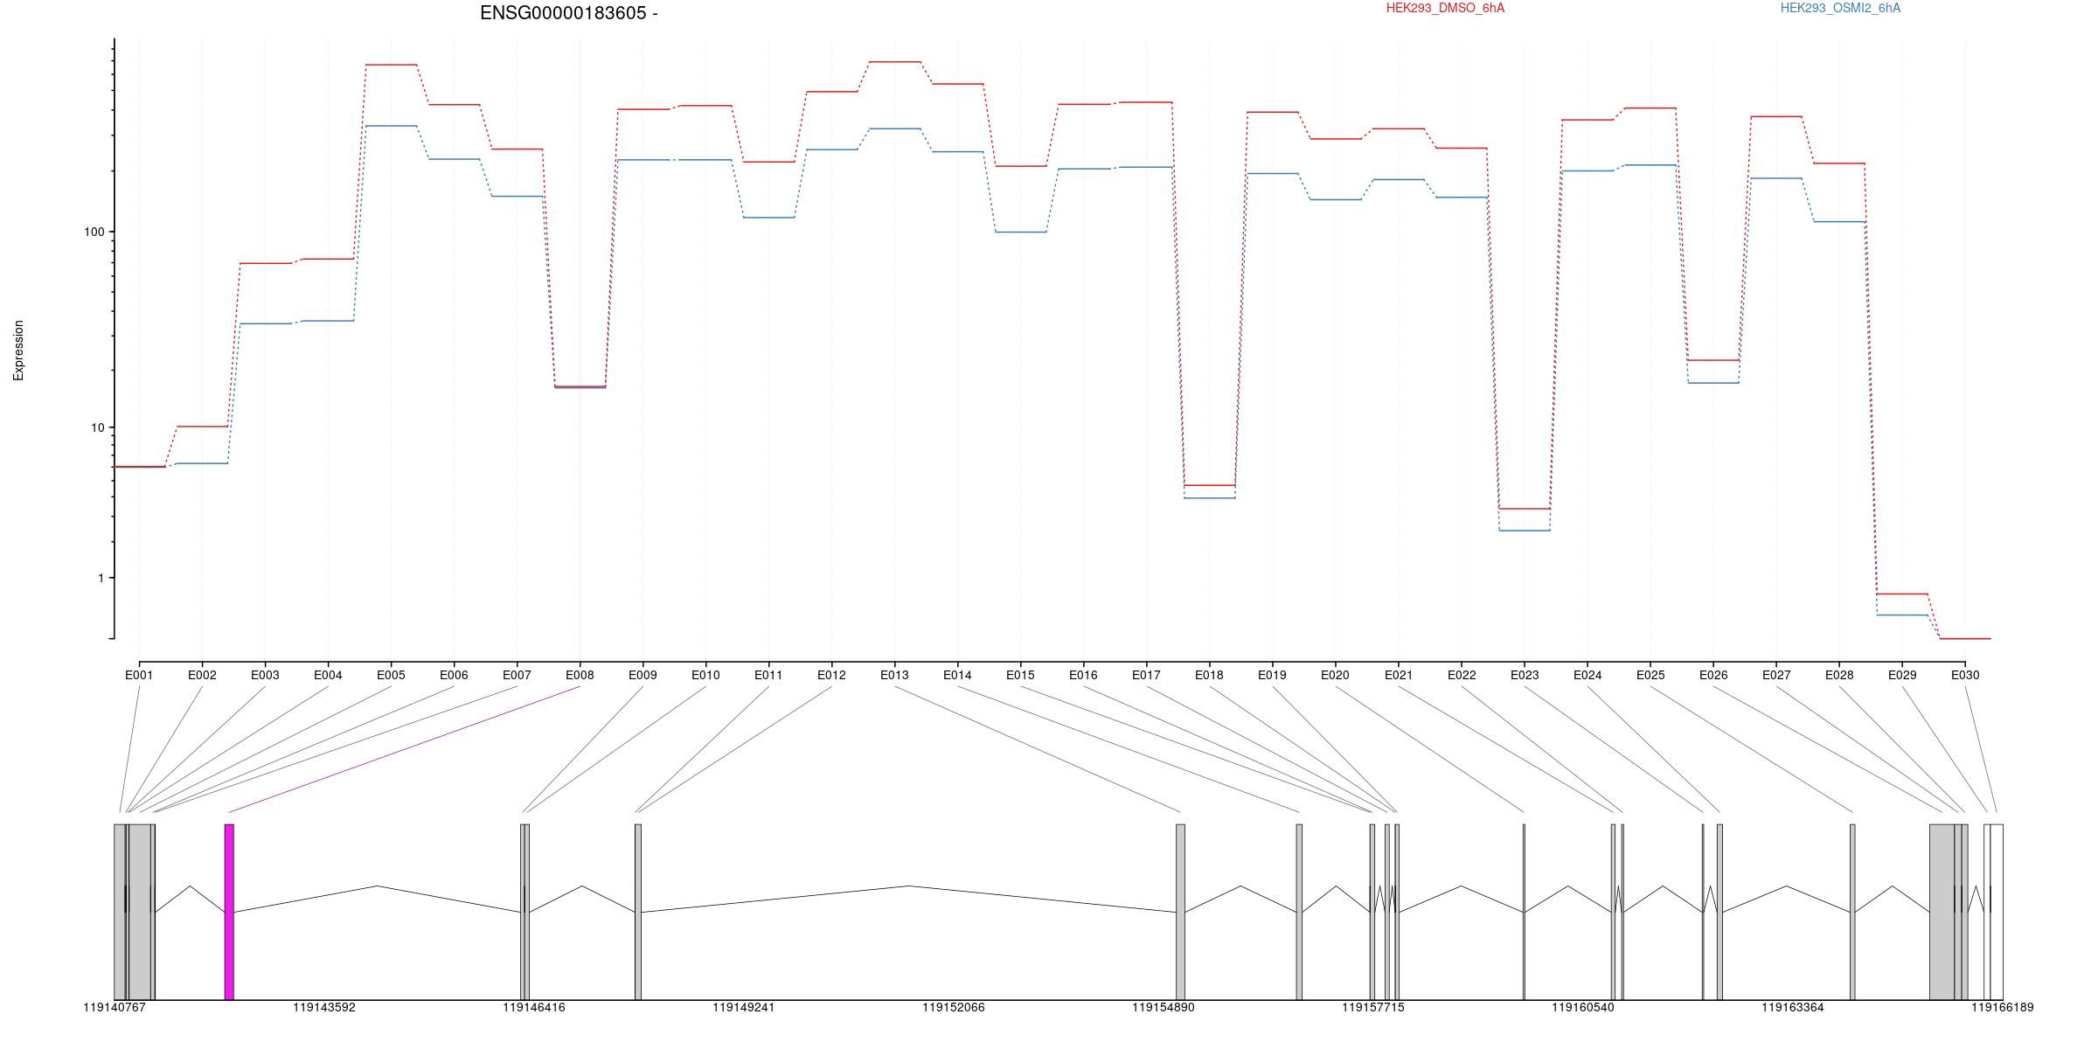Click the gray exon box under coordinate 119154890
The height and width of the screenshot is (1049, 2098).
(x=1181, y=912)
